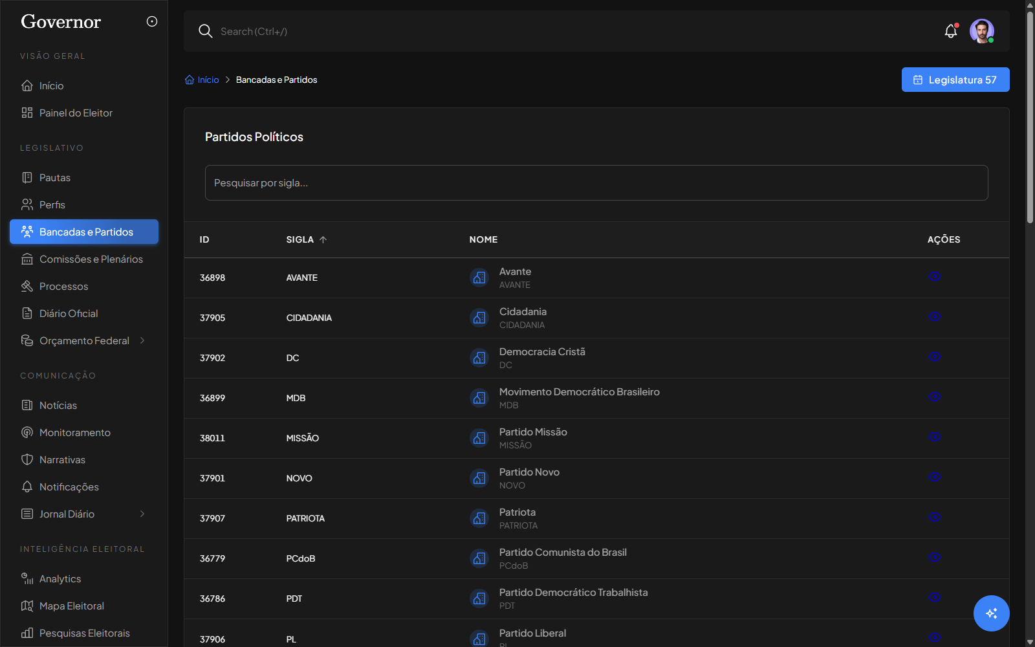Click the Pesquisar por sigla field
This screenshot has width=1035, height=647.
[x=596, y=182]
